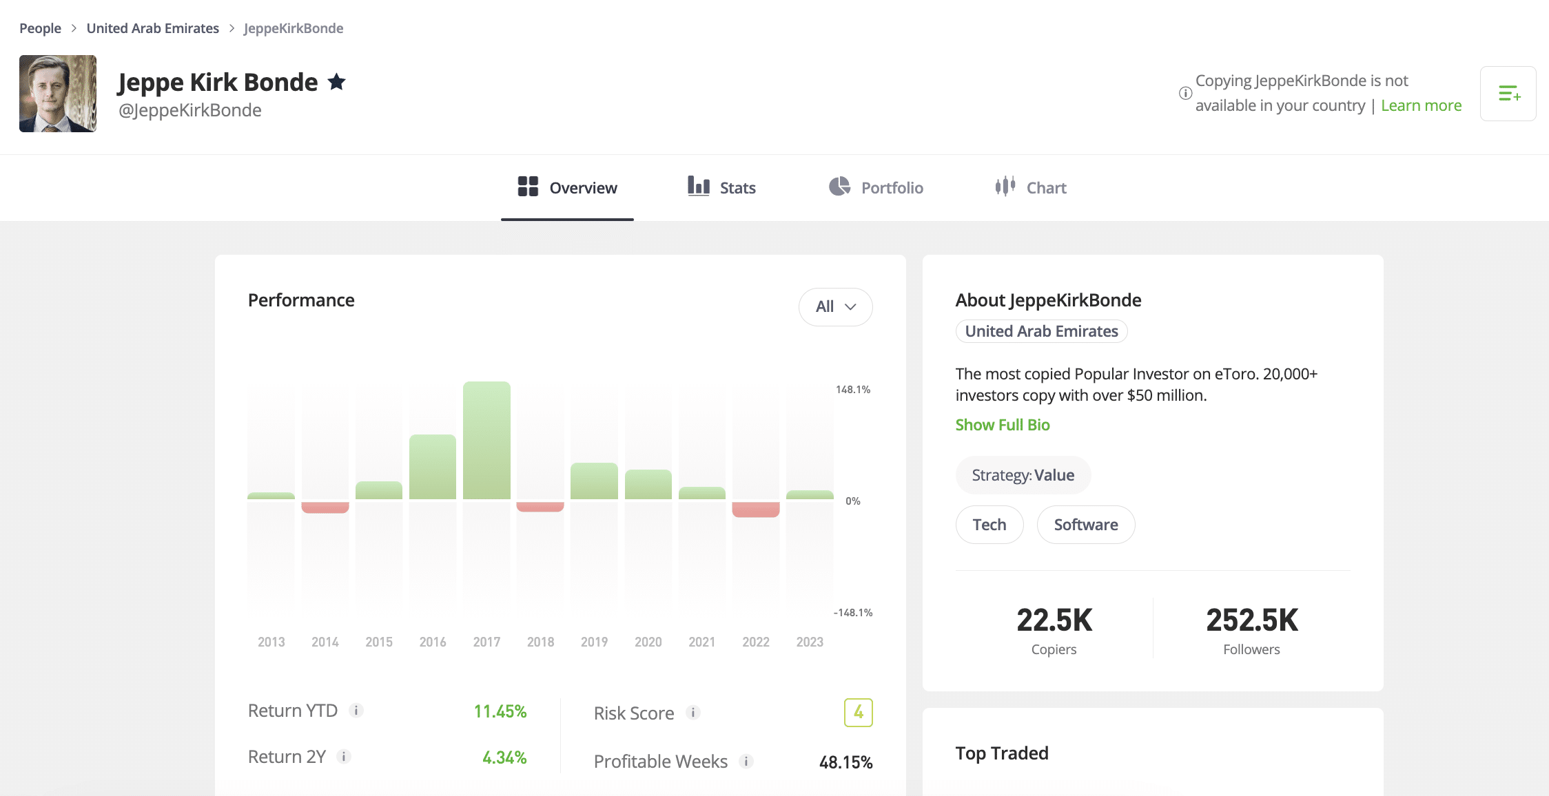Switch to the Stats tab
This screenshot has width=1549, height=796.
(x=721, y=187)
